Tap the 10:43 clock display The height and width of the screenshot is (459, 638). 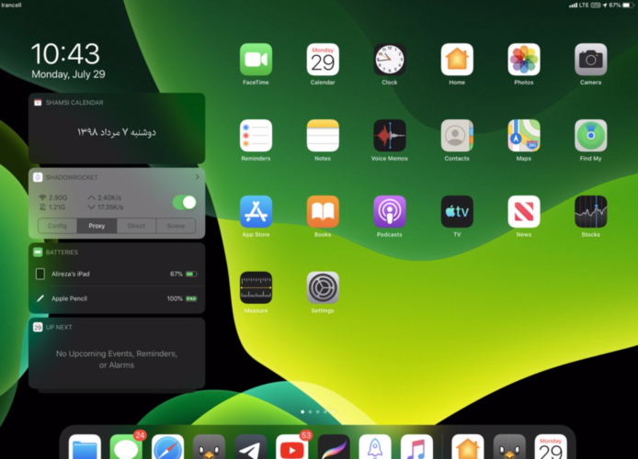65,54
